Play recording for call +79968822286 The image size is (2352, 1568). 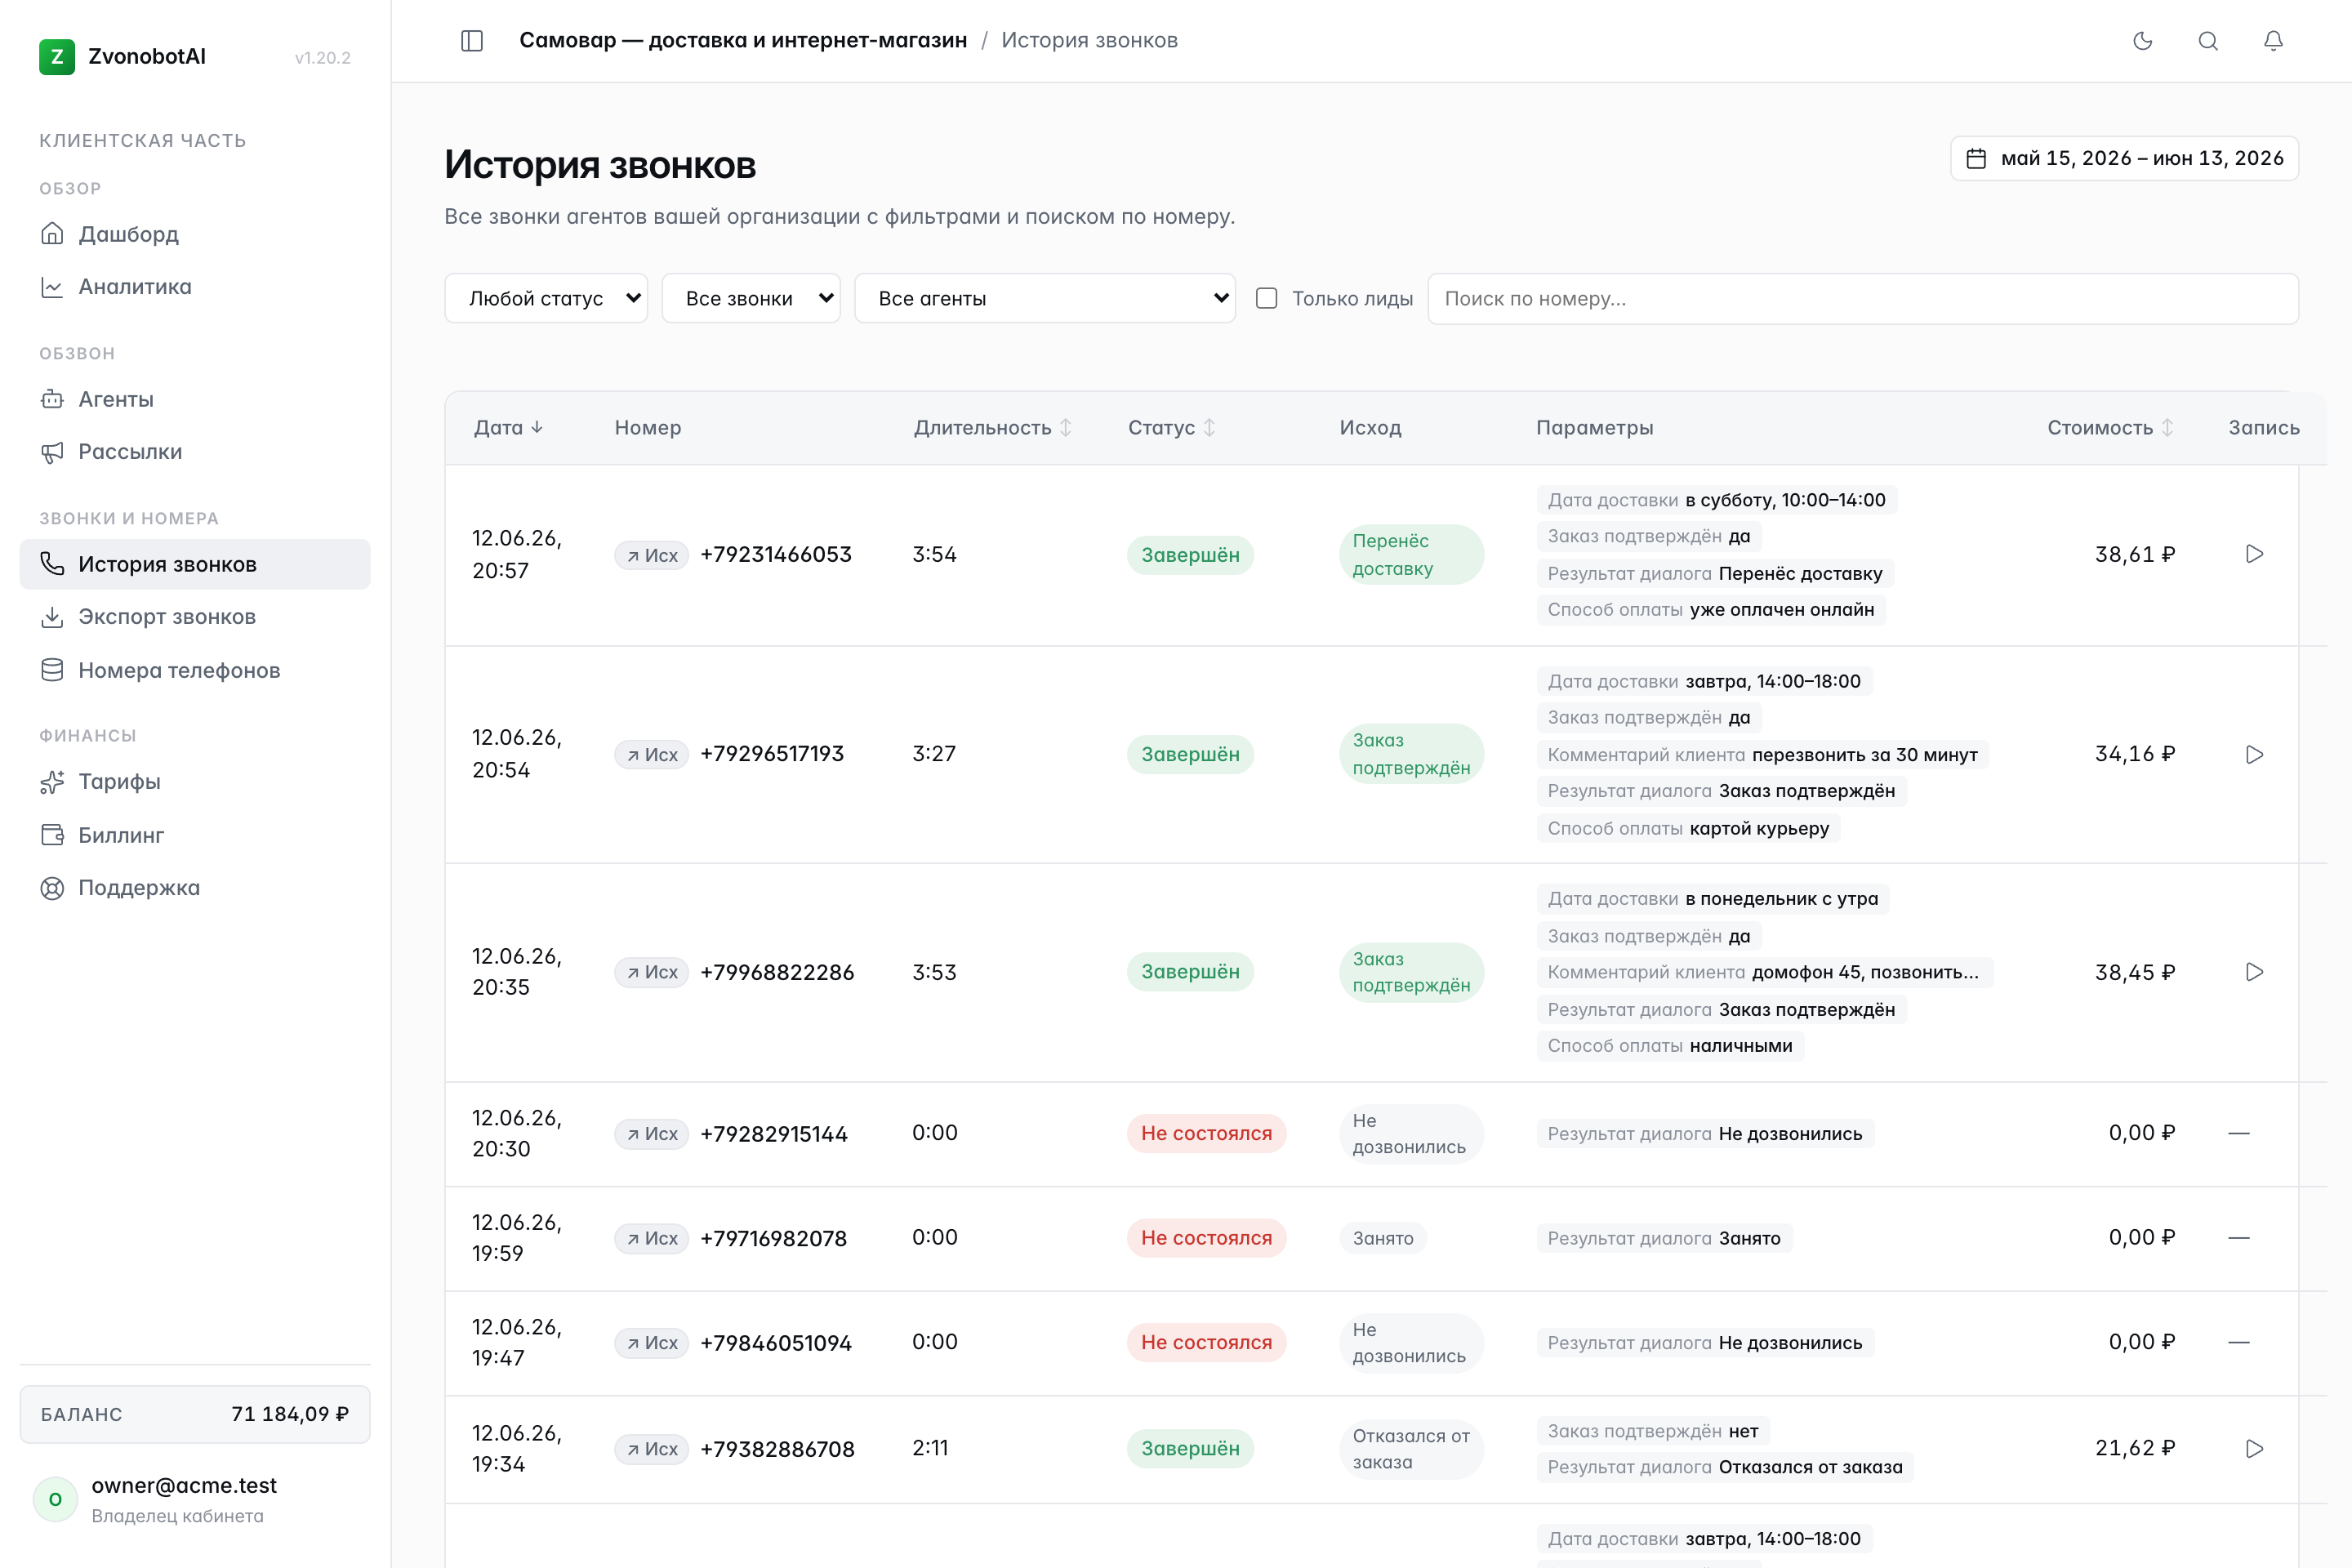coord(2254,972)
